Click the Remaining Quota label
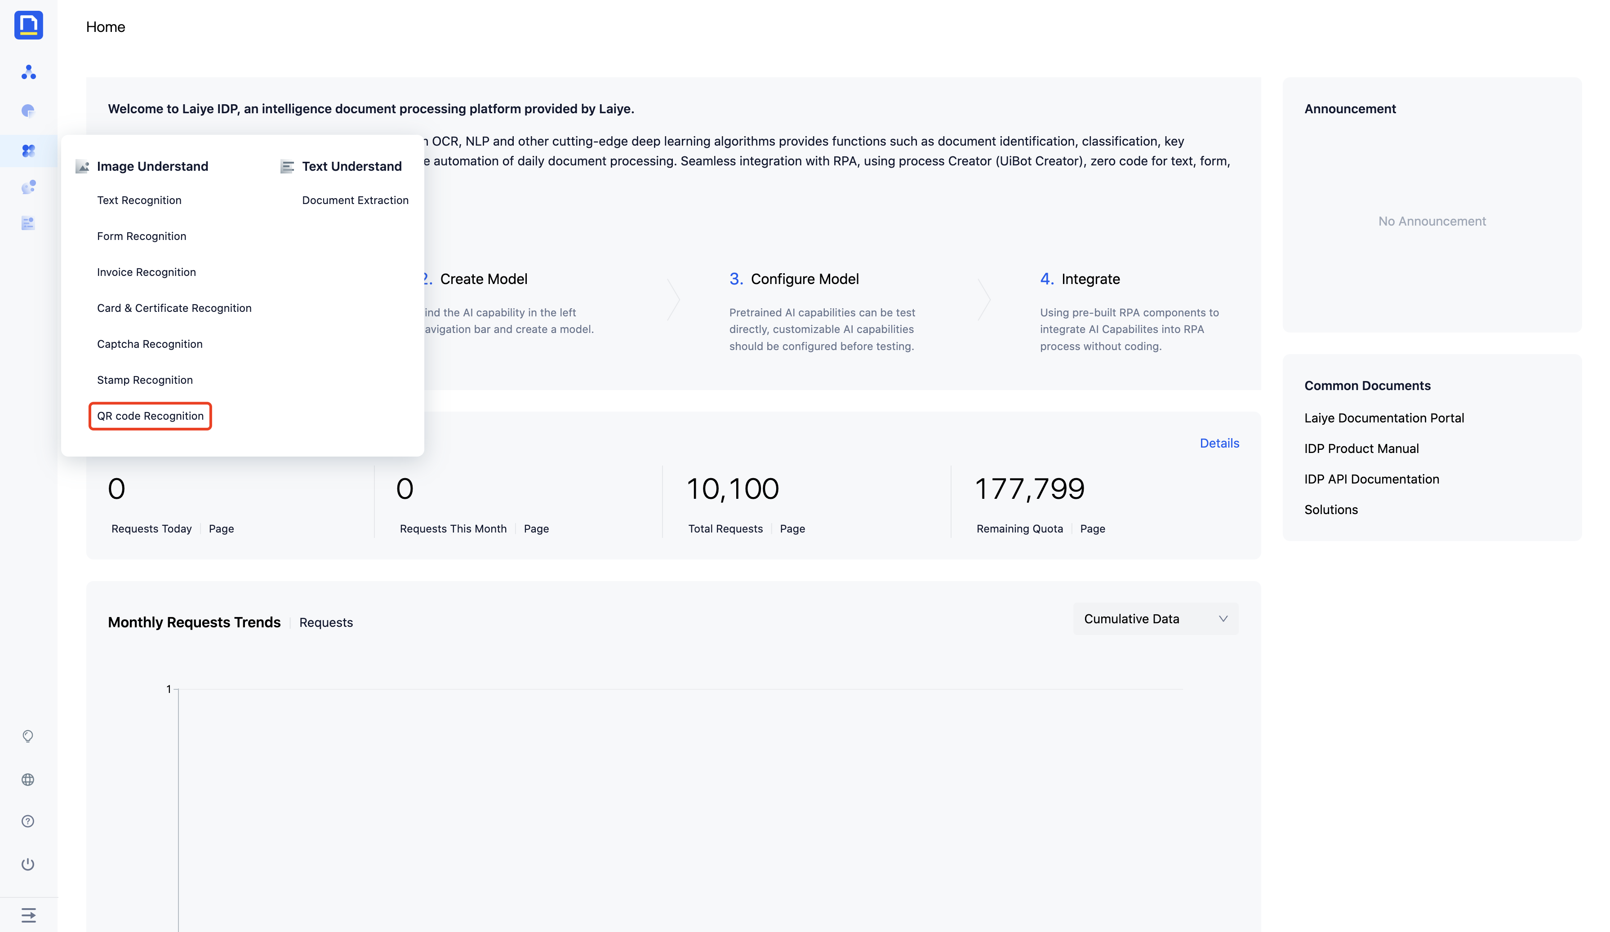 coord(1020,529)
